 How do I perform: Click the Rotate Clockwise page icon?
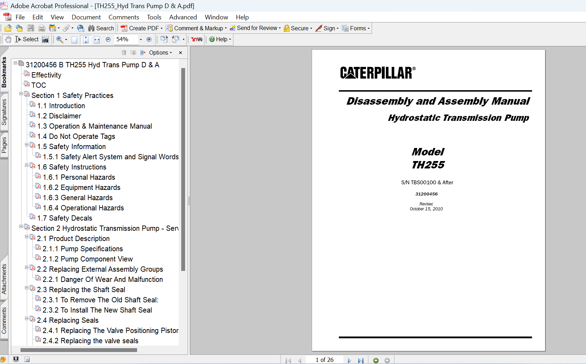pos(164,39)
